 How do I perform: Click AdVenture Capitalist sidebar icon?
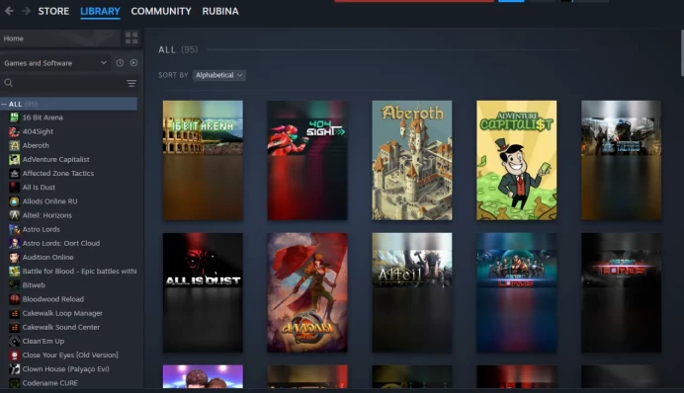pyautogui.click(x=15, y=159)
